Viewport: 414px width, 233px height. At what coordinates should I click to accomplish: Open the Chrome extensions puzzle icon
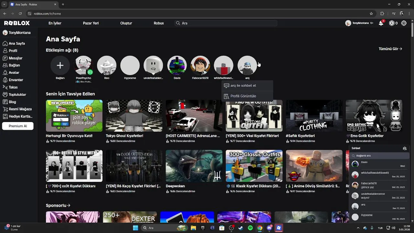click(382, 14)
